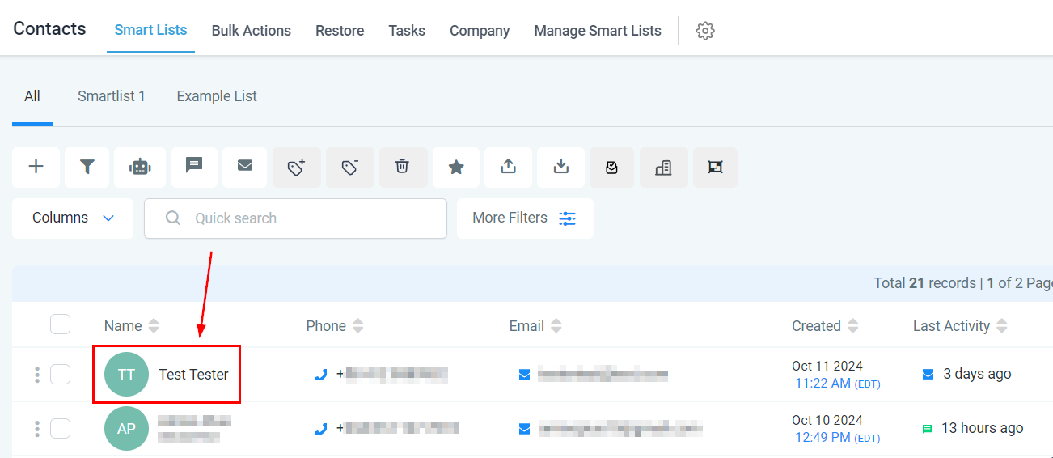Open the settings gear icon
Screen dimensions: 1053x458
[705, 31]
